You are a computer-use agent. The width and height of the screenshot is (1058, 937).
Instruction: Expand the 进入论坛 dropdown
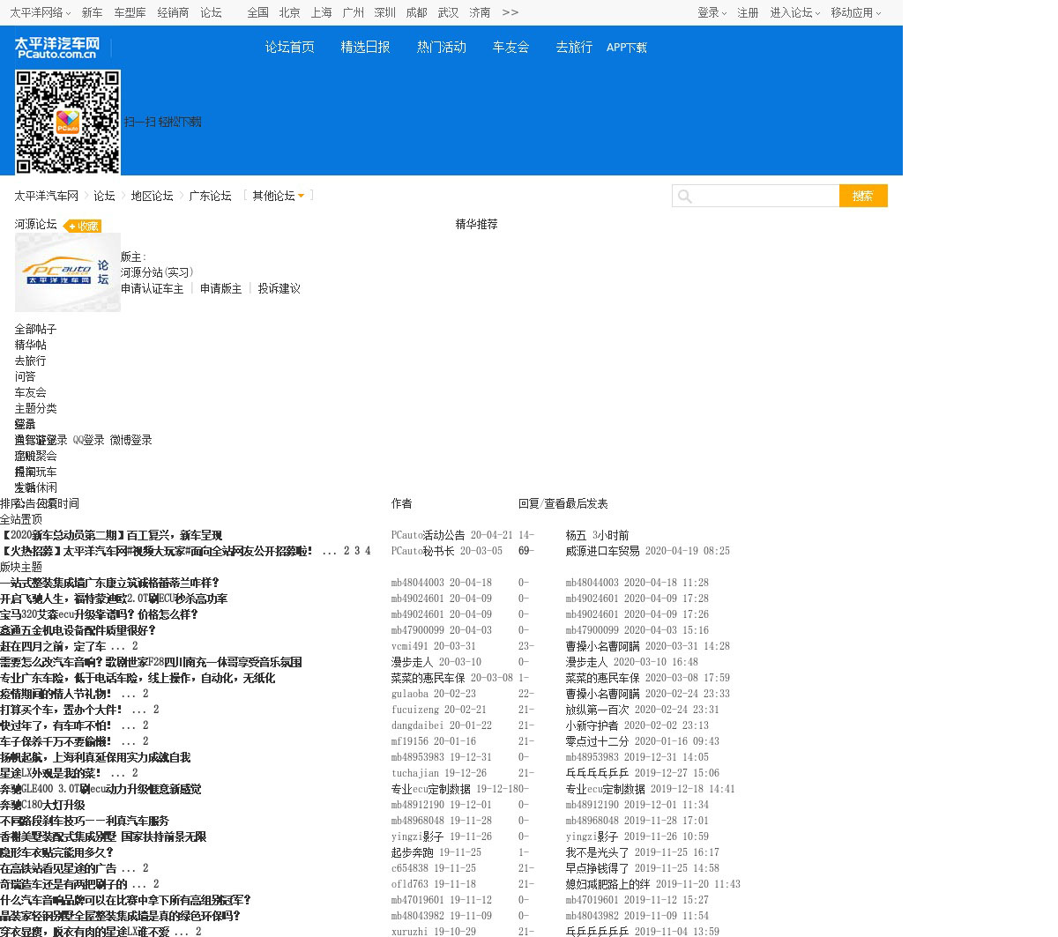point(794,12)
